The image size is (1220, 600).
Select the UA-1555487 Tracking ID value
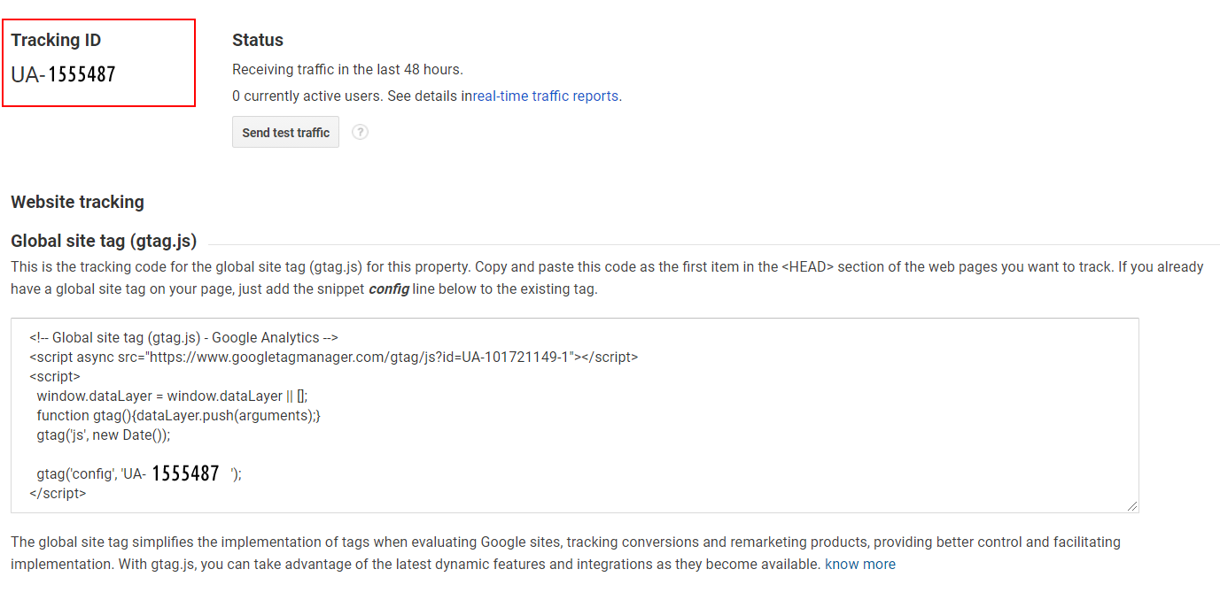64,74
